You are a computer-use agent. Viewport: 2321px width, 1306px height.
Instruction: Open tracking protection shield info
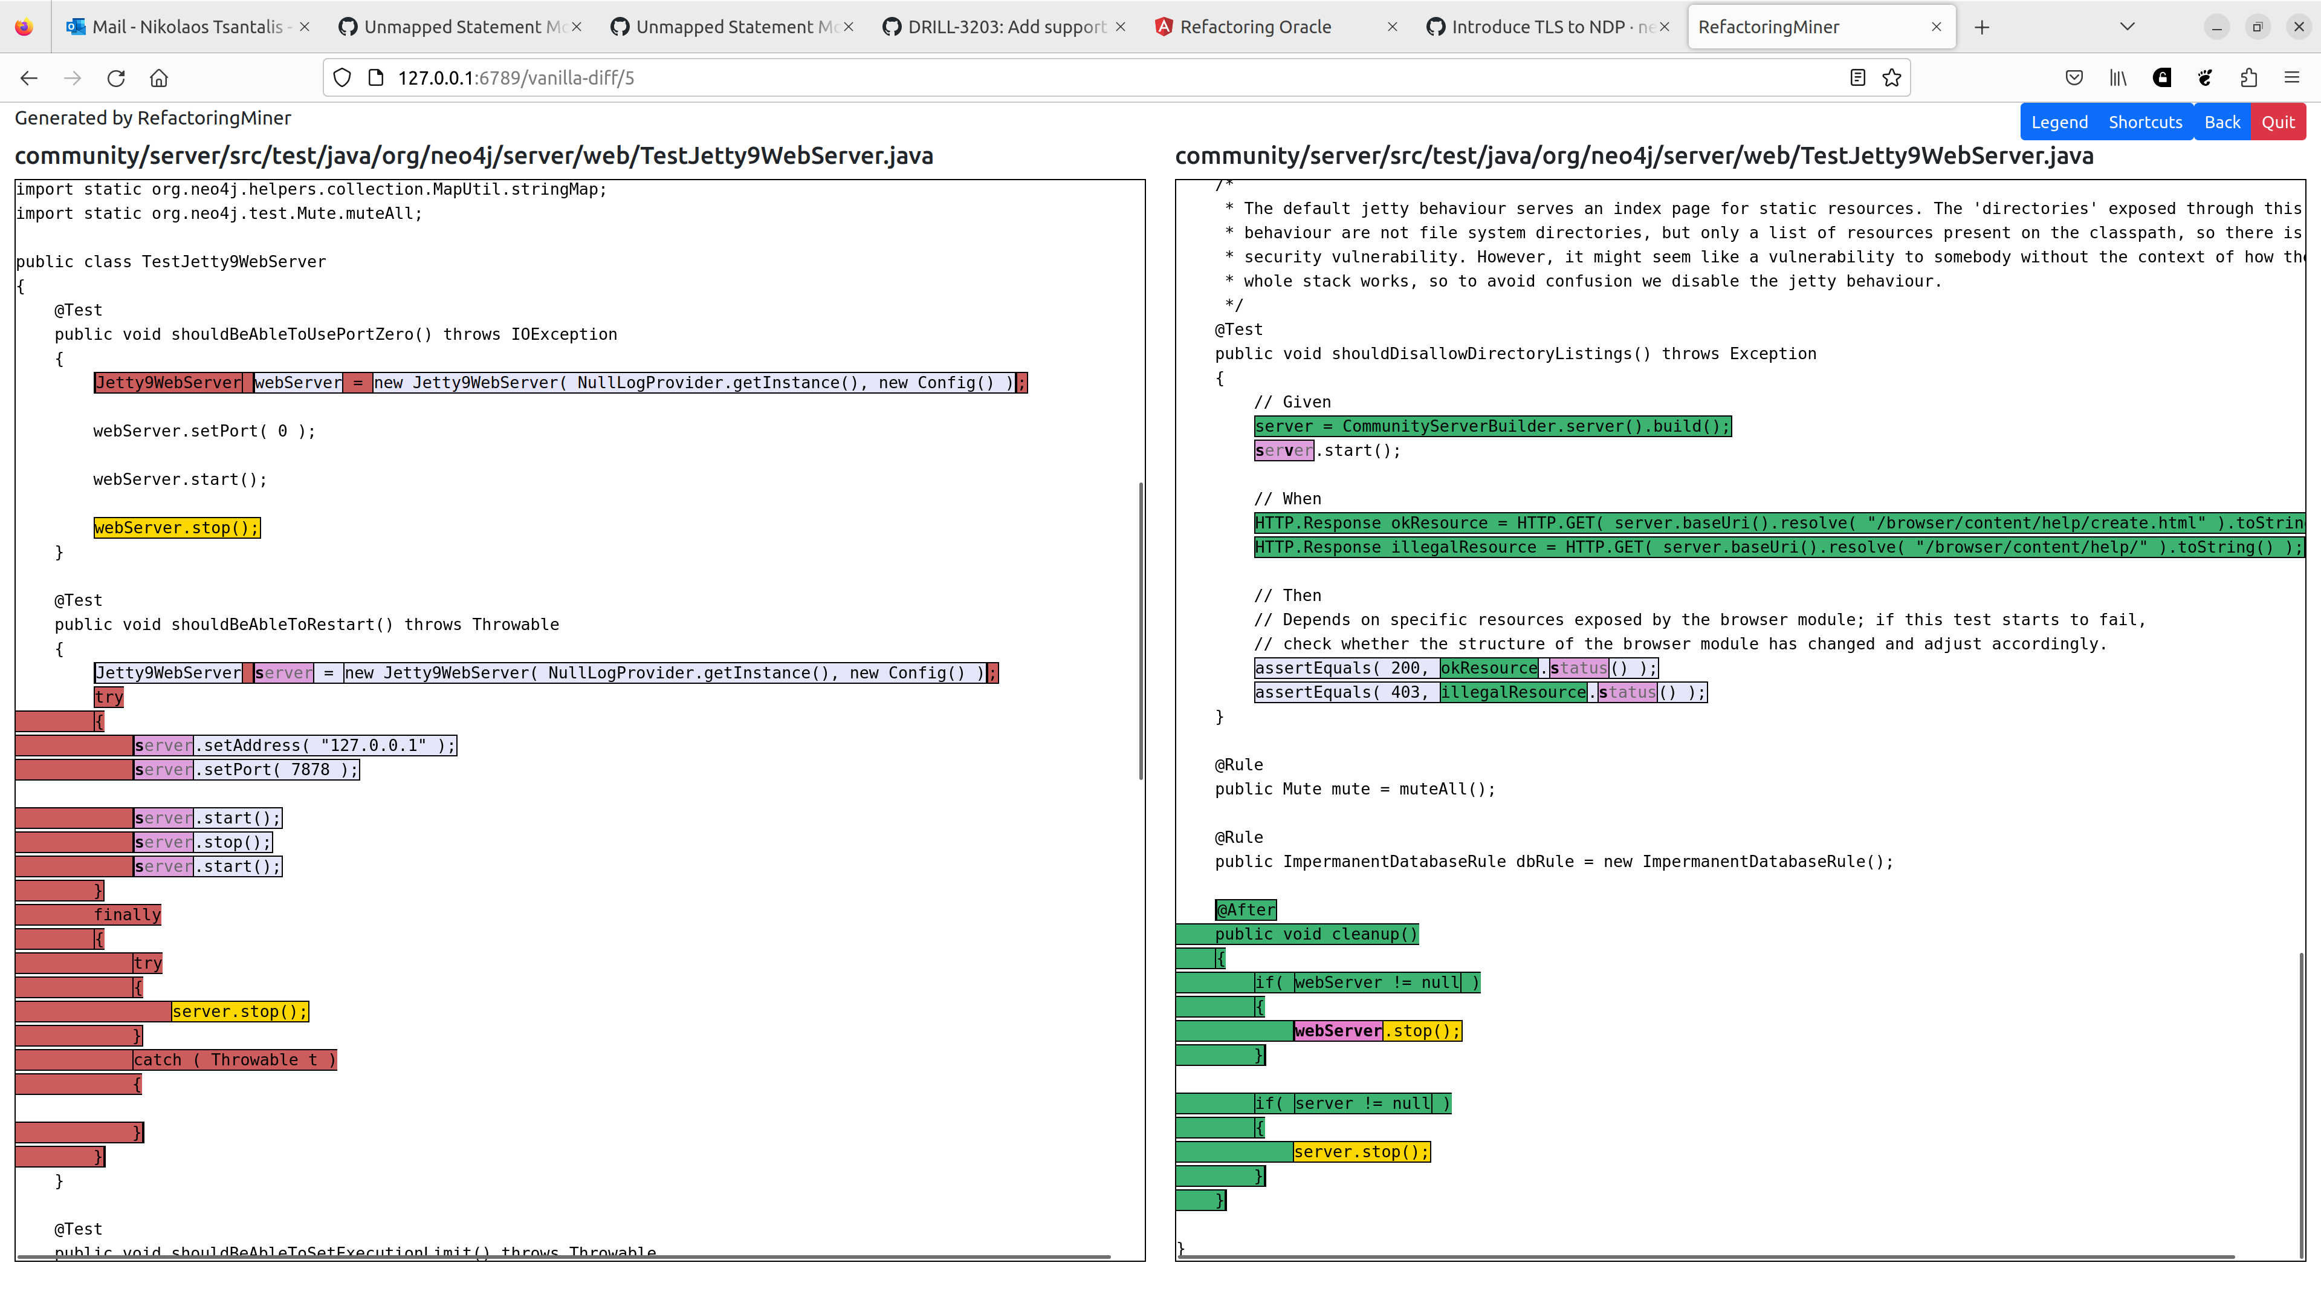coord(342,79)
